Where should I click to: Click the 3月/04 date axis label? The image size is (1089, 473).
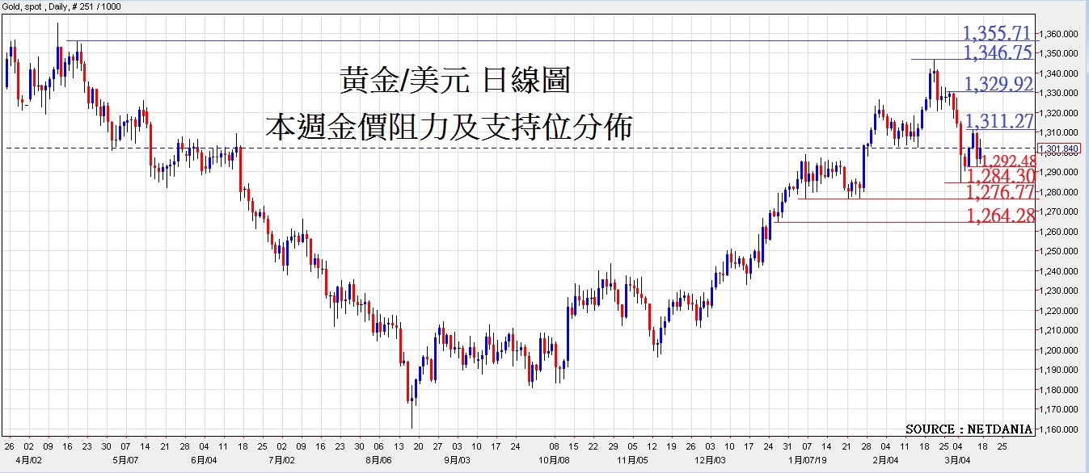point(959,459)
